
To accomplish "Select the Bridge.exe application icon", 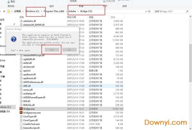I will click(21, 109).
